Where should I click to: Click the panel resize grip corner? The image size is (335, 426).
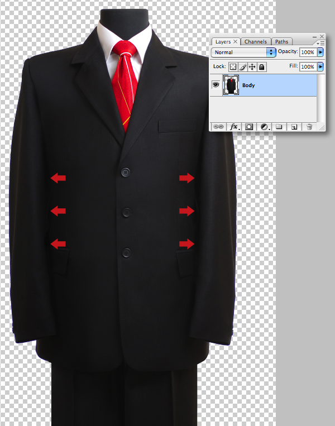click(322, 128)
